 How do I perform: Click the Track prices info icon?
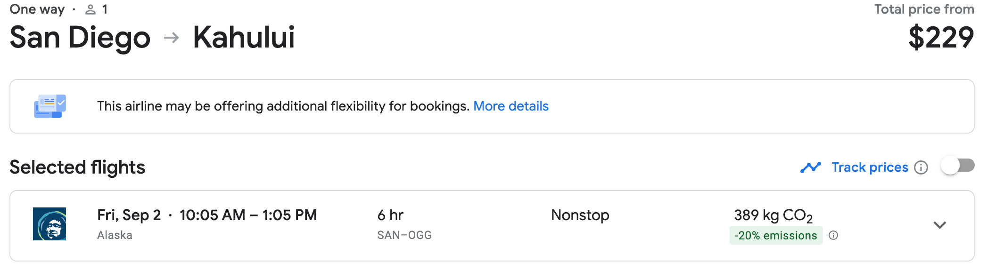(921, 167)
